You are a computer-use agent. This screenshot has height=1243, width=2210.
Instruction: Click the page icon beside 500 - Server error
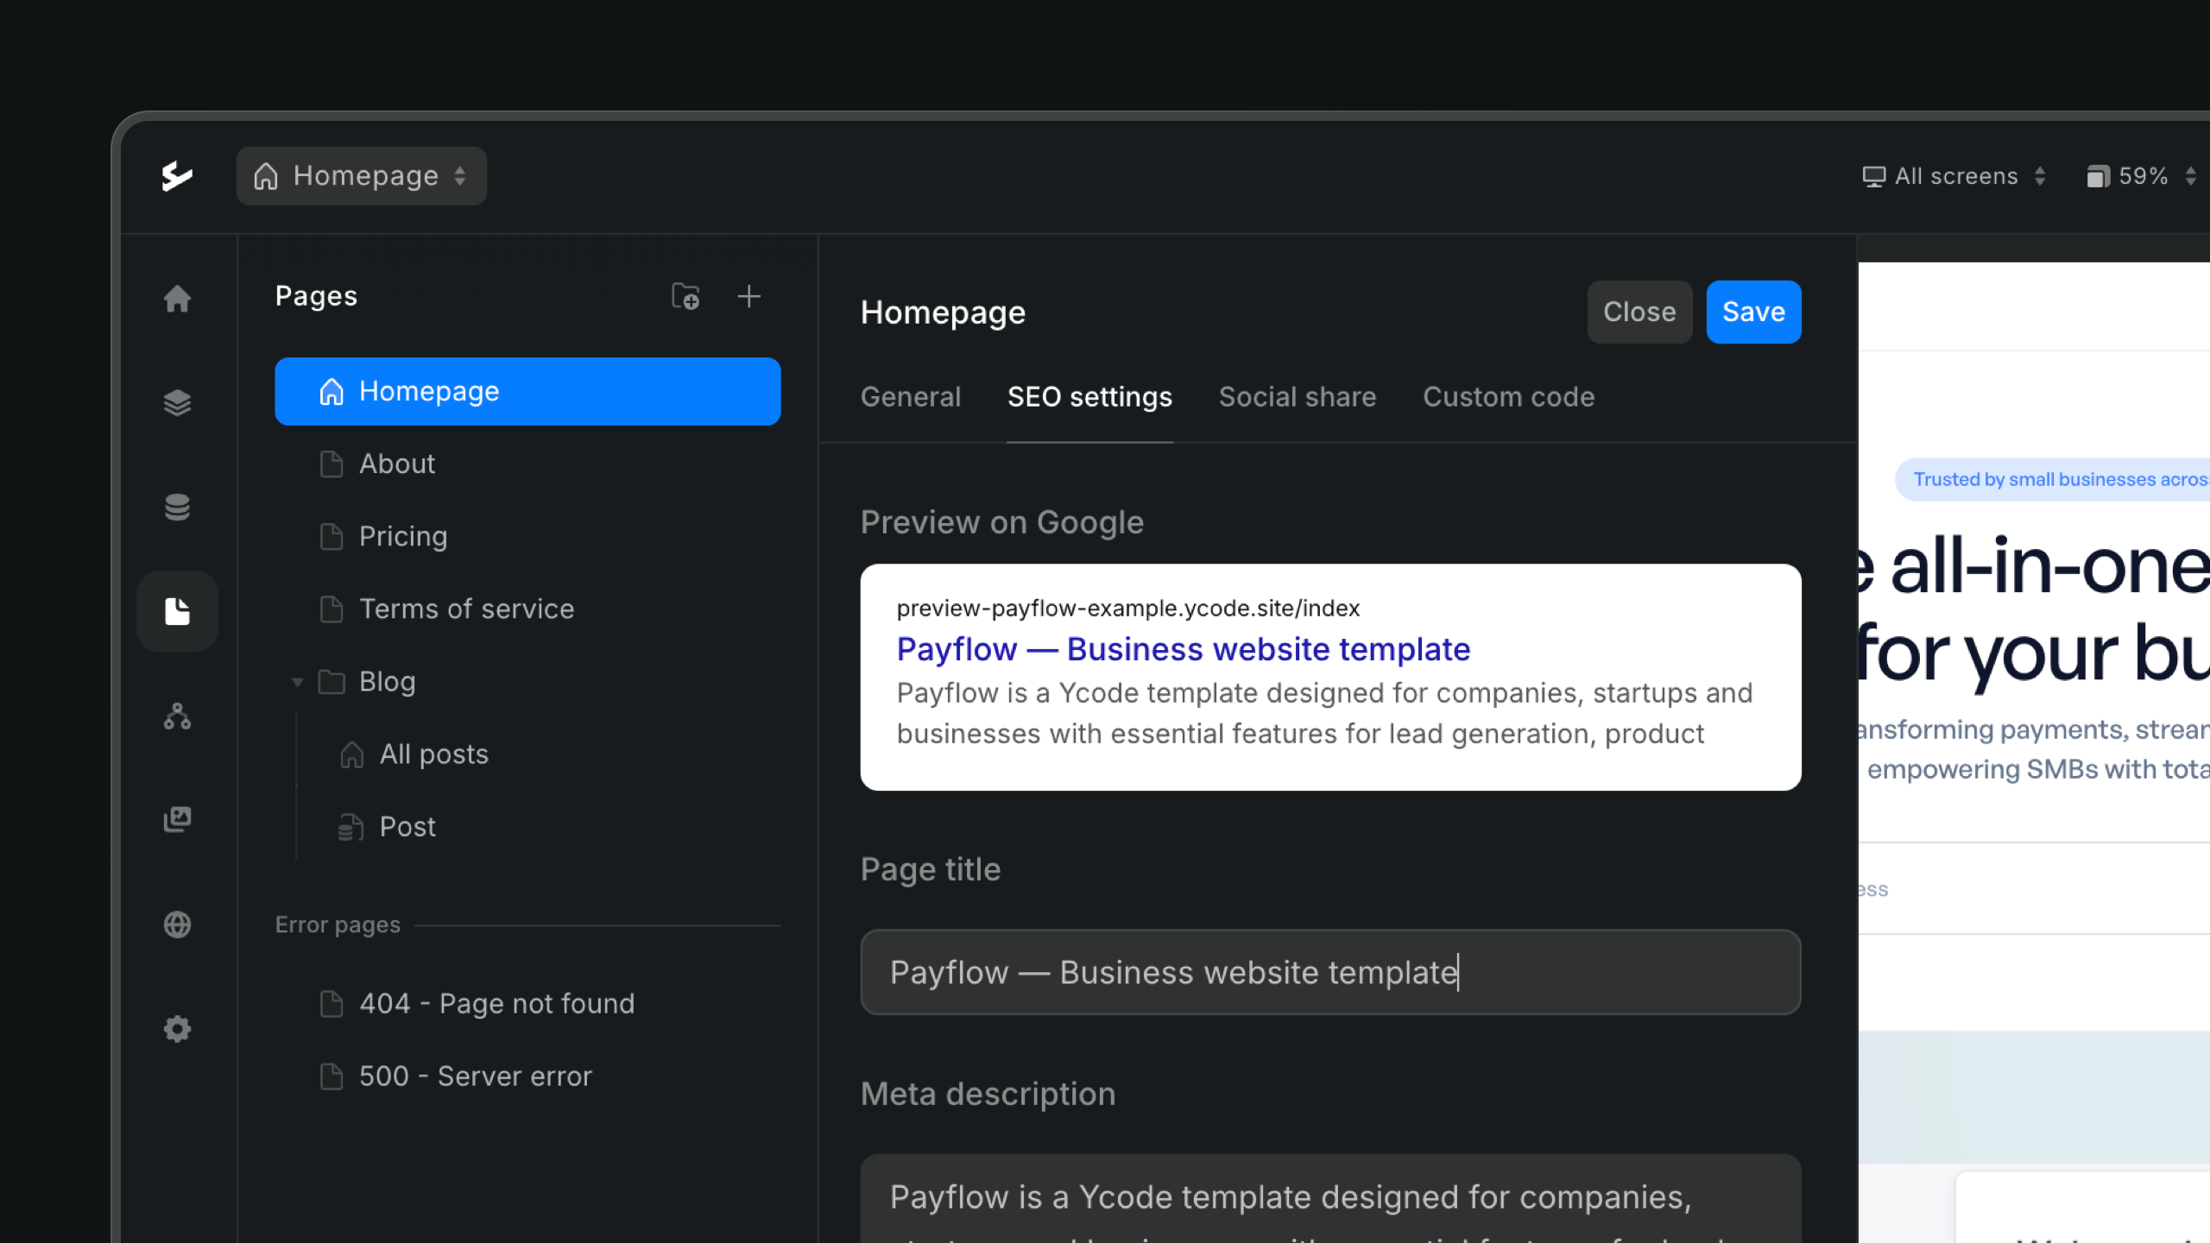click(331, 1076)
